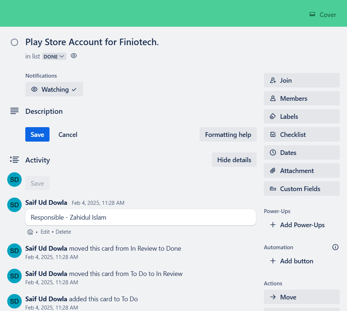Screen dimensions: 347x311
Task: Open the Members menu
Action: pos(301,99)
